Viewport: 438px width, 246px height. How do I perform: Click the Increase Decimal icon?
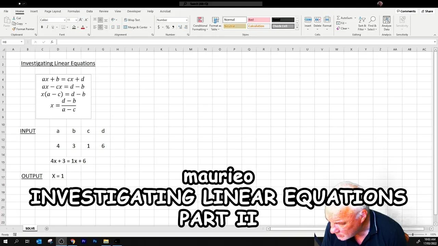[x=180, y=27]
